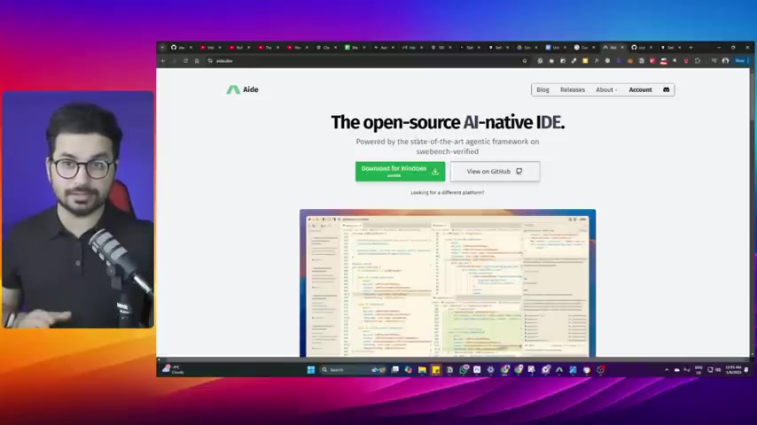Switch to the green sheets 'Ma' tab
757x425 pixels.
tap(355, 47)
